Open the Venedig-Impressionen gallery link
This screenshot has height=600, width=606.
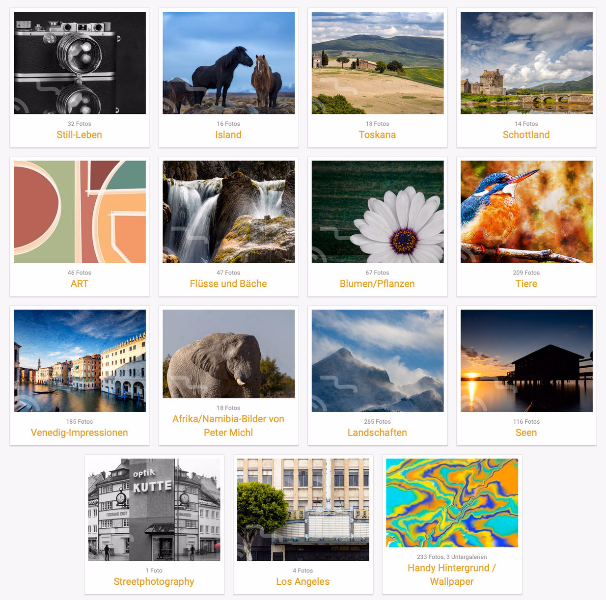(x=80, y=433)
